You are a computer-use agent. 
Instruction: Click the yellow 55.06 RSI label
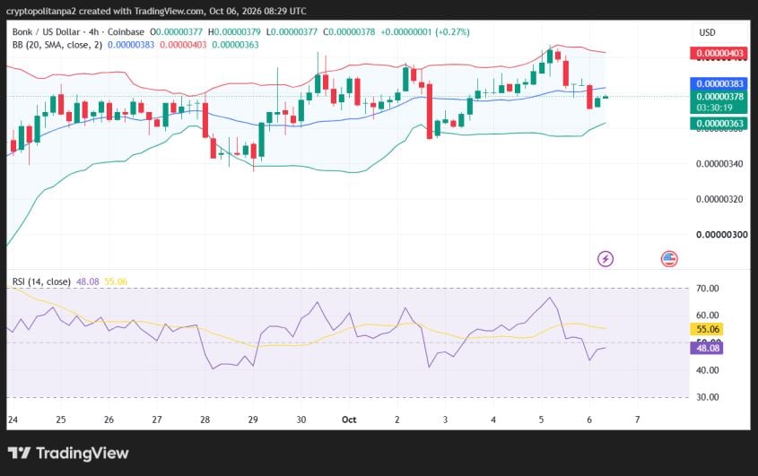pos(707,329)
